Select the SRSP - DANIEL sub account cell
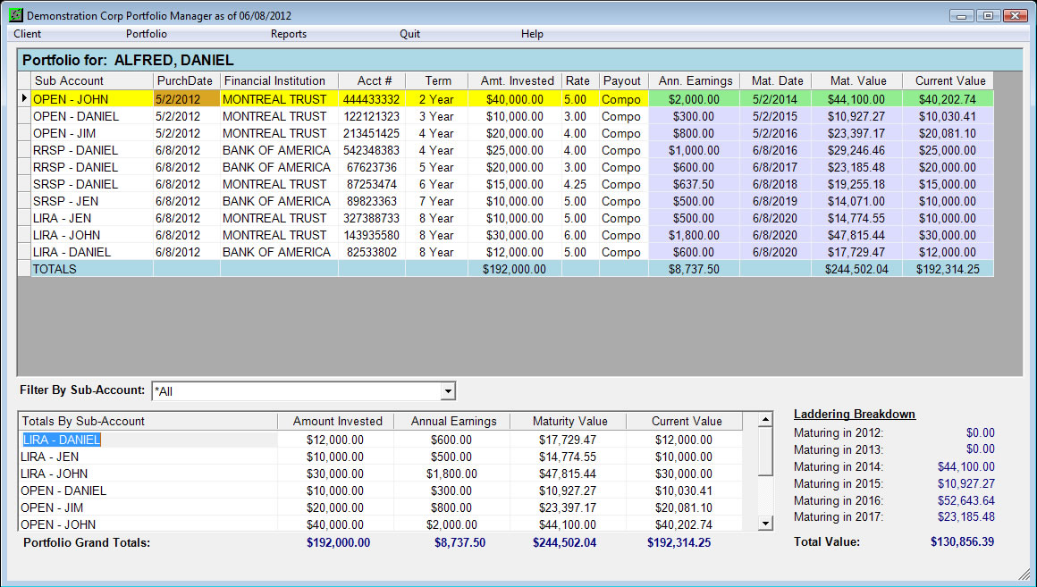The width and height of the screenshot is (1037, 587). pyautogui.click(x=92, y=184)
